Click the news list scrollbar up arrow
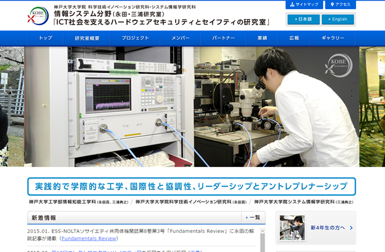 (x=262, y=231)
